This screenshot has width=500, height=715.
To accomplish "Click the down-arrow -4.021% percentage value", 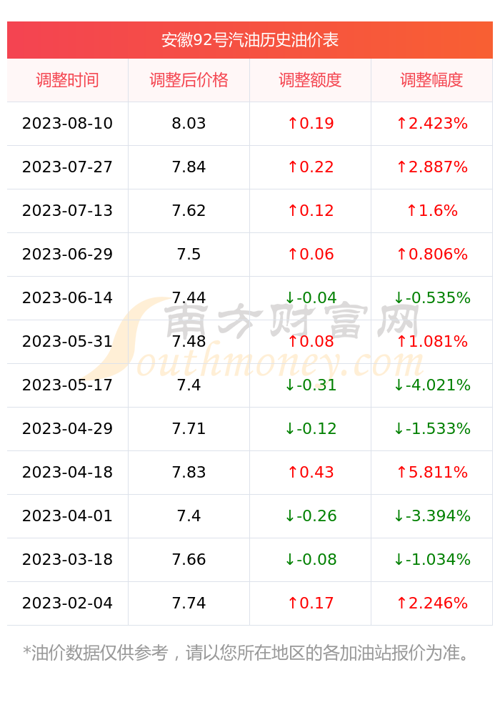I will 431,385.
